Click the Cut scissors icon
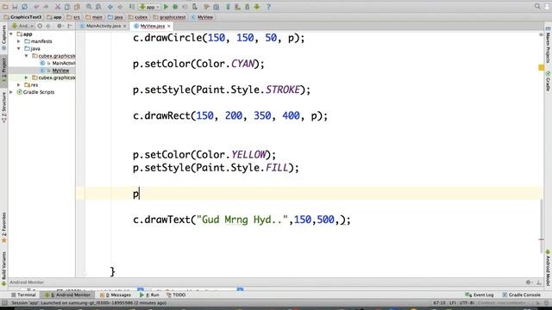The image size is (552, 310). [58, 7]
